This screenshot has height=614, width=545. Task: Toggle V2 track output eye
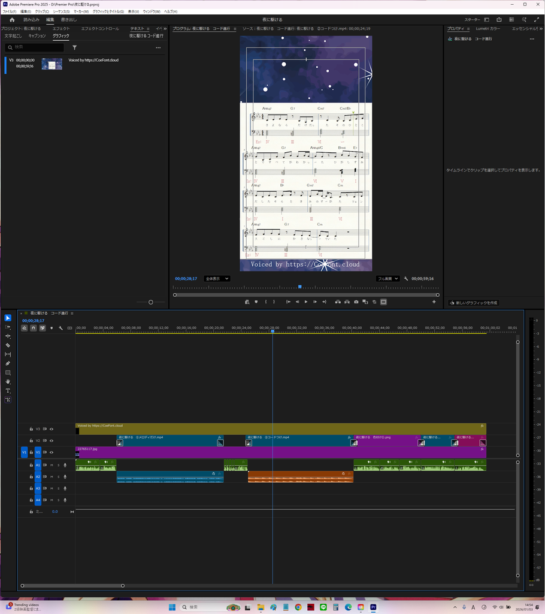[52, 441]
